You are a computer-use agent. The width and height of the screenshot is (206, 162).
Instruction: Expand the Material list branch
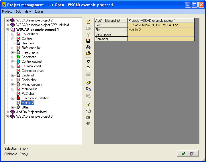(x=13, y=89)
